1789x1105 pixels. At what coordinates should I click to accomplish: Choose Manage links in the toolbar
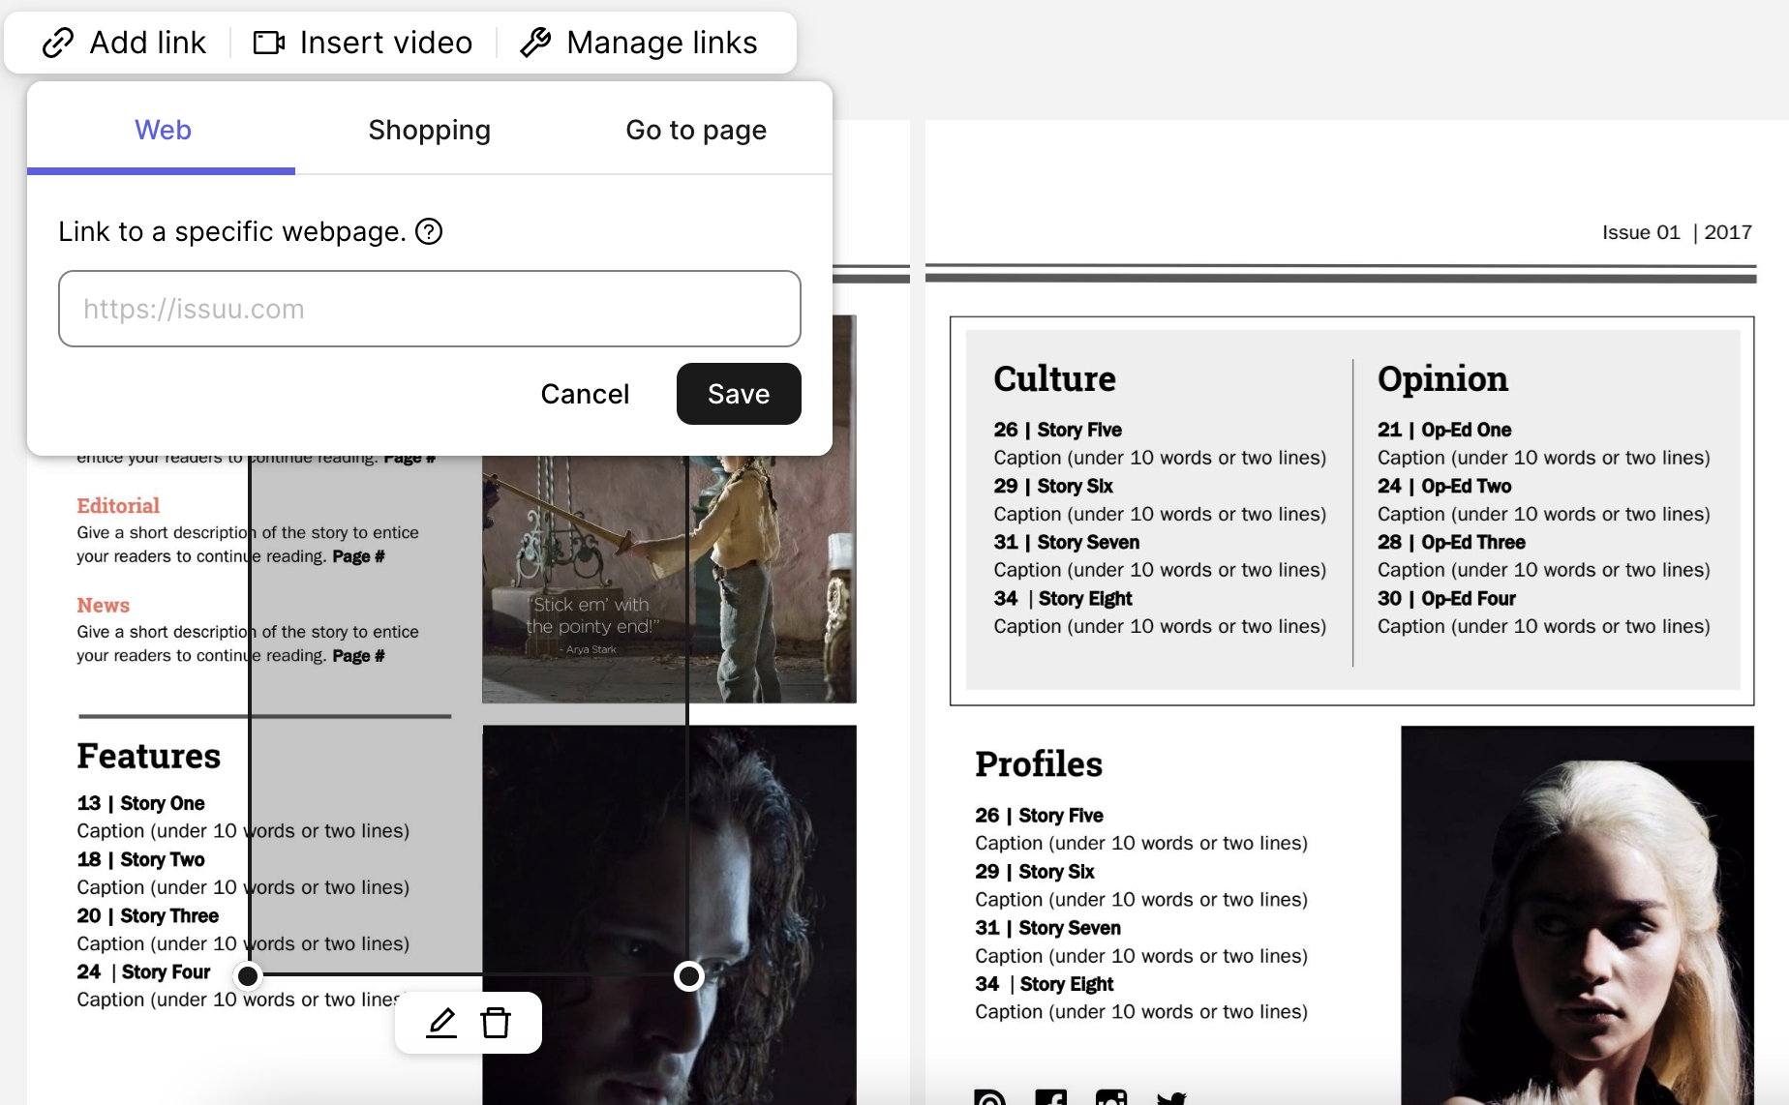coord(639,43)
